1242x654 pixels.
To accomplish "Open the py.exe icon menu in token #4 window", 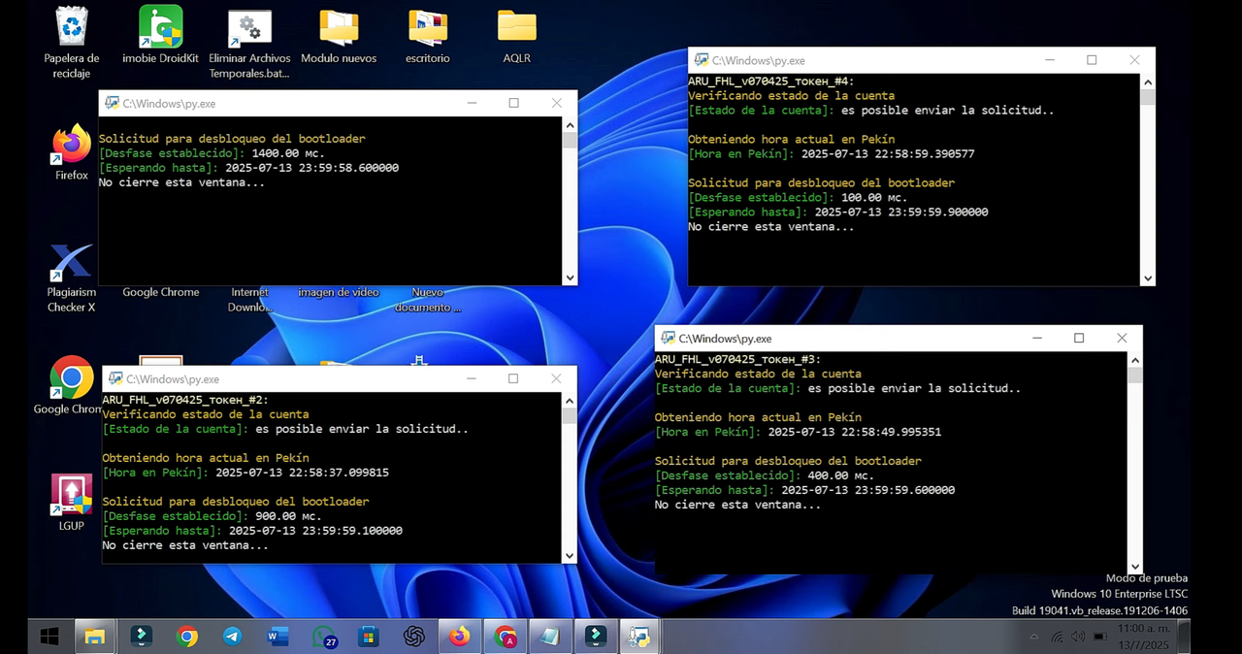I will pos(701,60).
